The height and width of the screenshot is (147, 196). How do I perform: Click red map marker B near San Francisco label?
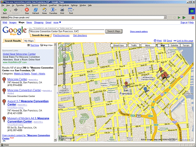click(x=126, y=84)
